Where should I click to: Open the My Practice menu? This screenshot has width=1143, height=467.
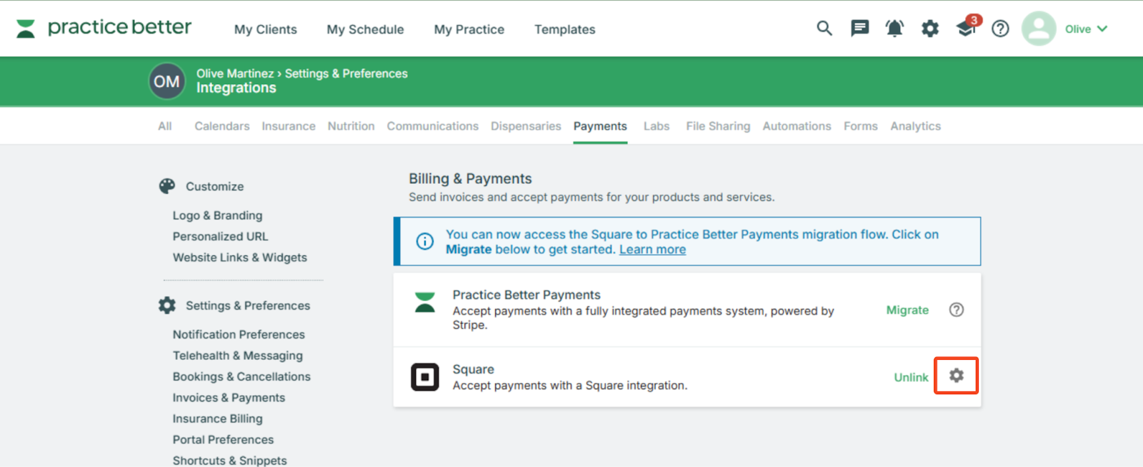point(469,29)
